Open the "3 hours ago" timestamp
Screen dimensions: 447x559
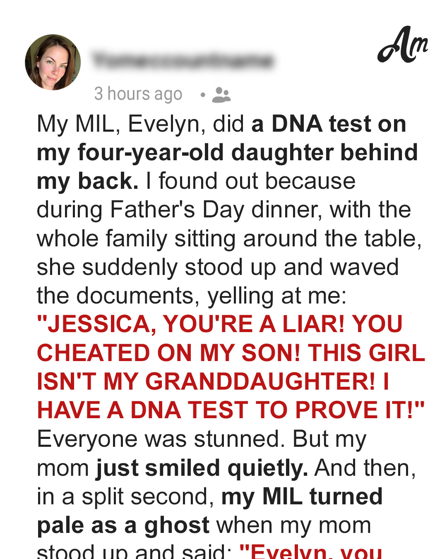[138, 94]
